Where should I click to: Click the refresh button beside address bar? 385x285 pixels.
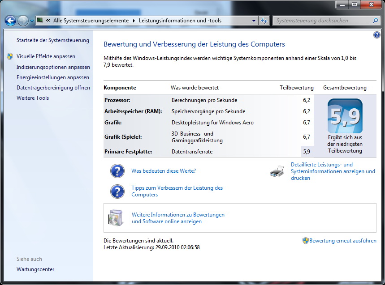tap(264, 21)
